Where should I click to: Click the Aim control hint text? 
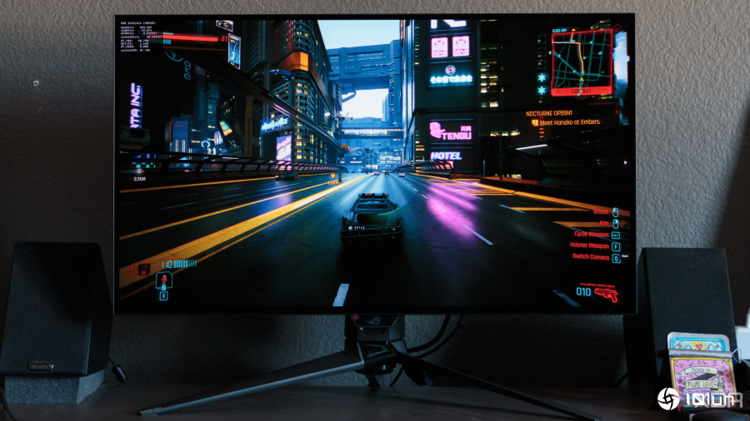[604, 223]
